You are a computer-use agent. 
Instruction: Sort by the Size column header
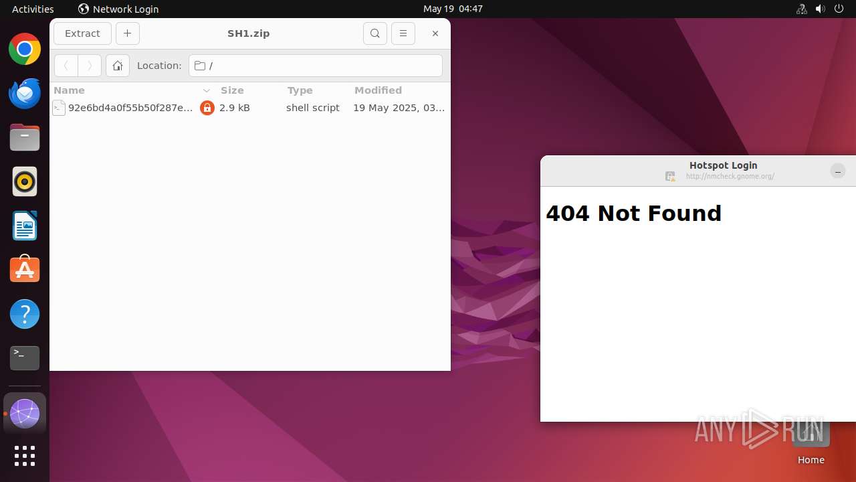pyautogui.click(x=249, y=90)
